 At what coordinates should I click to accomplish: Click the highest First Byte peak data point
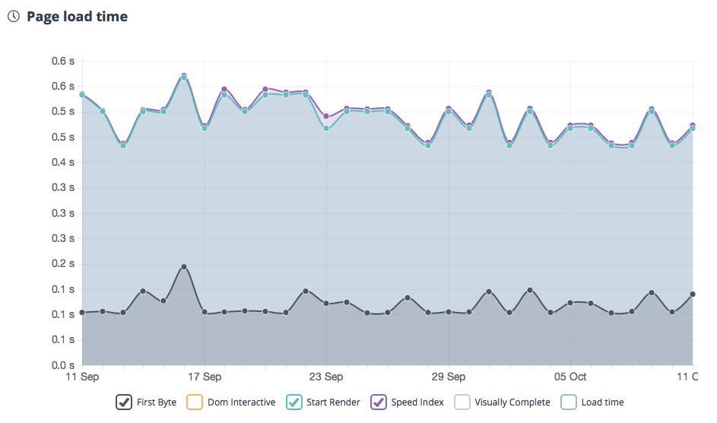tap(184, 267)
